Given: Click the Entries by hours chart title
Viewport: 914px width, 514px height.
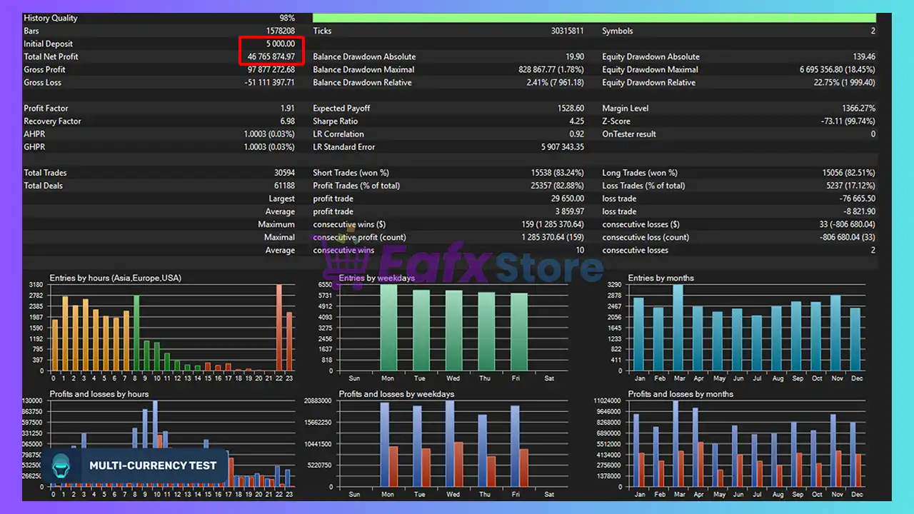Looking at the screenshot, I should 115,278.
